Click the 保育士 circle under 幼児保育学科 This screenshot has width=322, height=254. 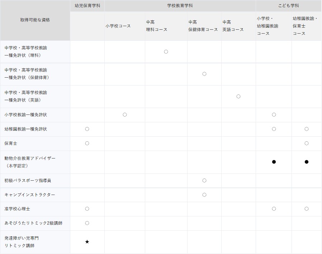87,143
